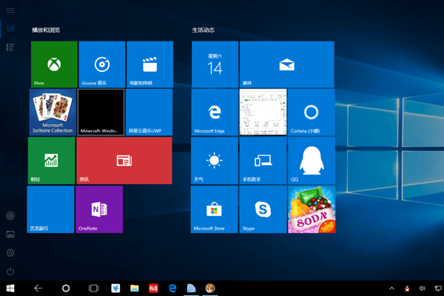The height and width of the screenshot is (296, 444).
Task: Open Task View on taskbar
Action: pos(93,289)
